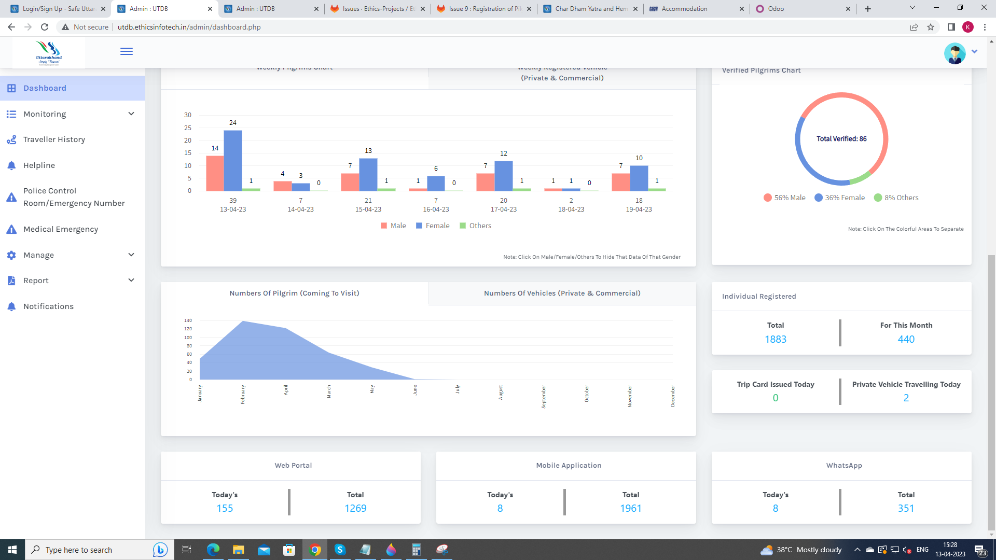This screenshot has width=996, height=560.
Task: Click the Notifications bell icon in sidebar
Action: tap(11, 306)
